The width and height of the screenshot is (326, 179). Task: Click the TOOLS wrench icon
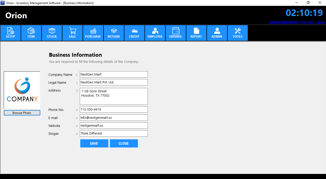(x=238, y=33)
